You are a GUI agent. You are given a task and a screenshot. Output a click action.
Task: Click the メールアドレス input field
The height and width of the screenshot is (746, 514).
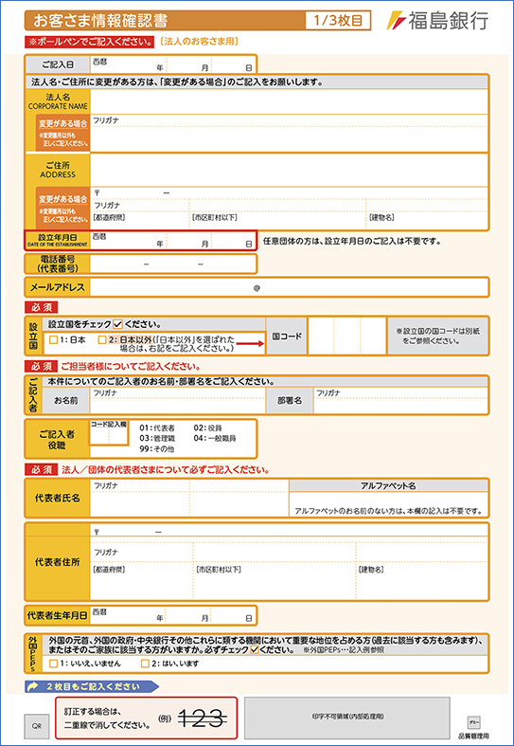click(289, 287)
